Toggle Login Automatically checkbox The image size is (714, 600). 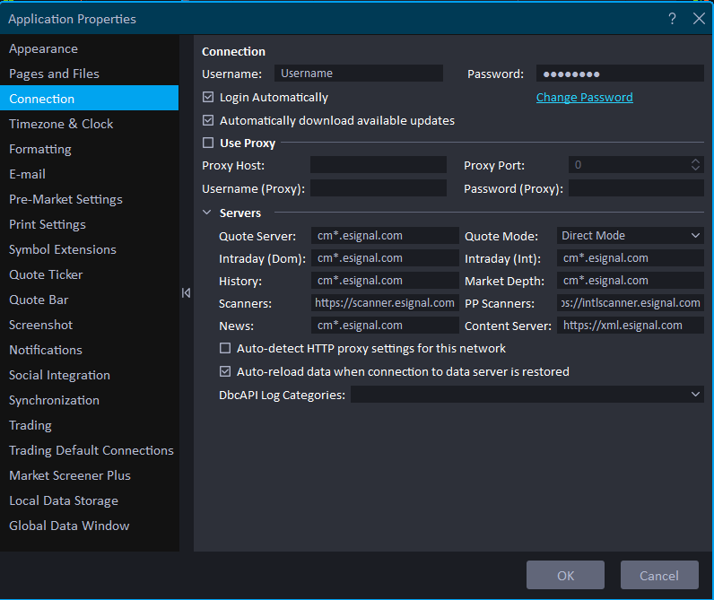[208, 97]
